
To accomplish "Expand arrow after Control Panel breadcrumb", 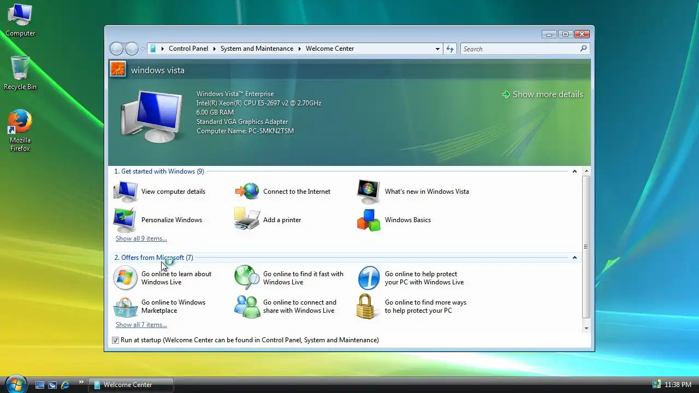I will coord(214,49).
